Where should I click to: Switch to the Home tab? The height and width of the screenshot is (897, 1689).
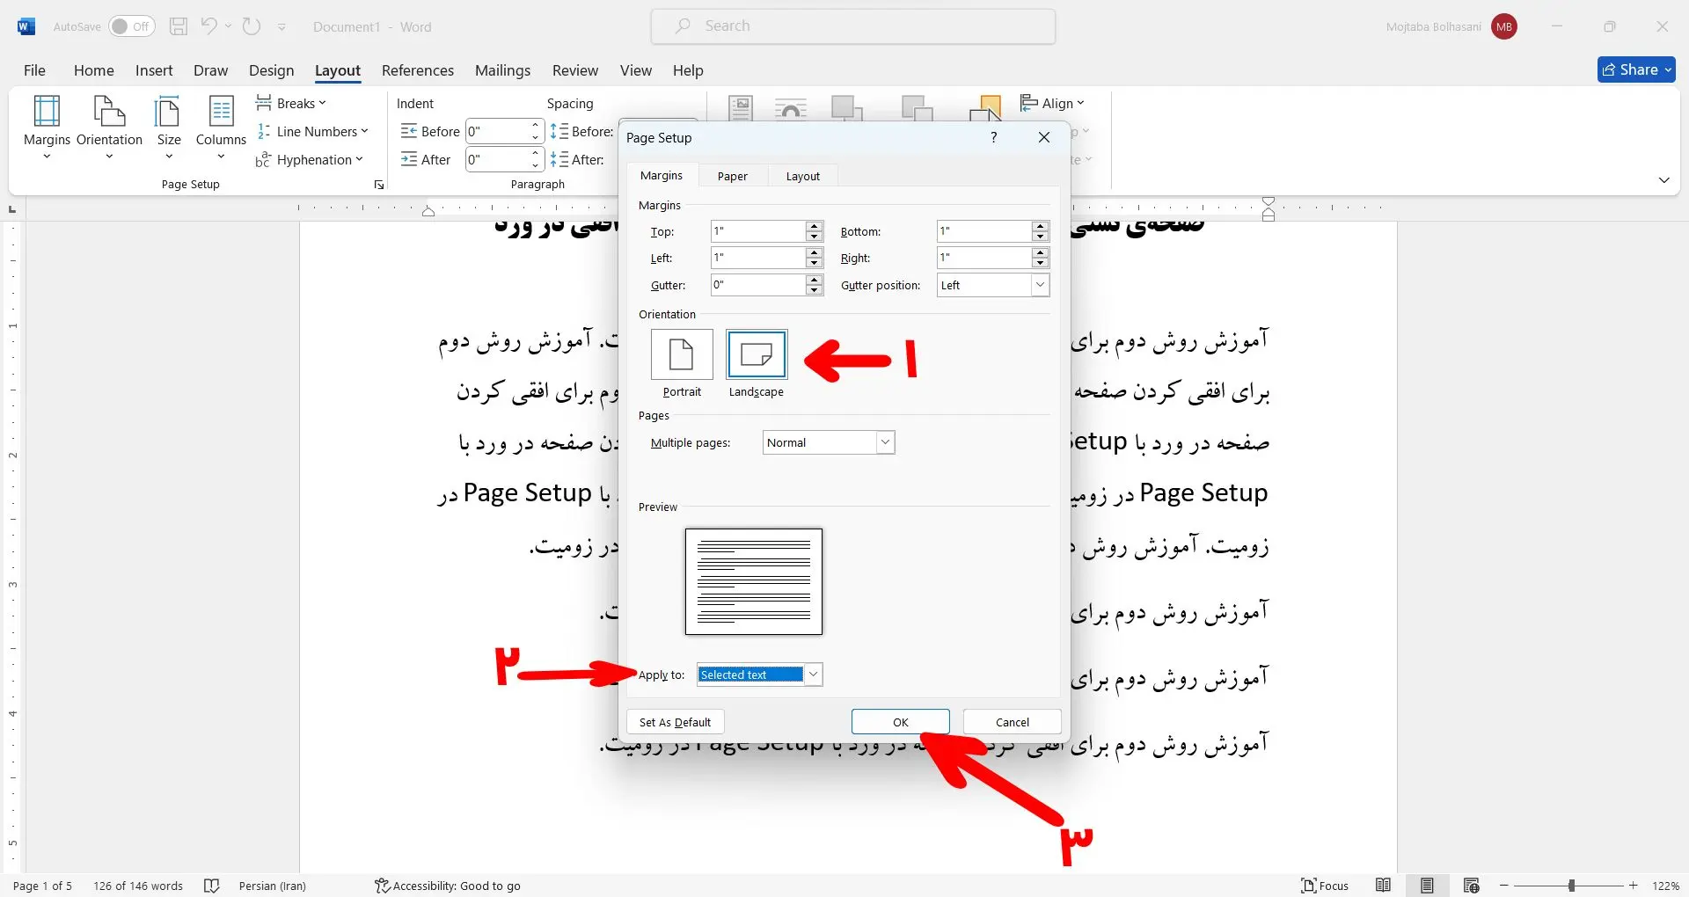(94, 70)
